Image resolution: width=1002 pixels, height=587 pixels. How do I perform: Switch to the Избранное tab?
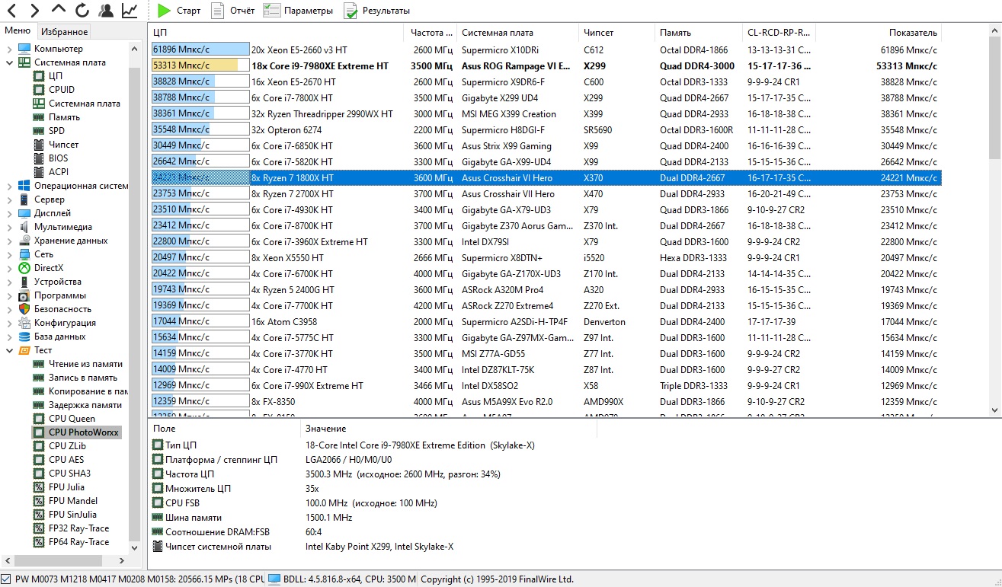pos(65,31)
